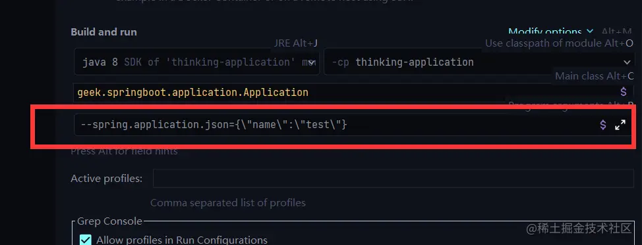Click the Press Alt for field hints text
642x245 pixels.
click(124, 151)
